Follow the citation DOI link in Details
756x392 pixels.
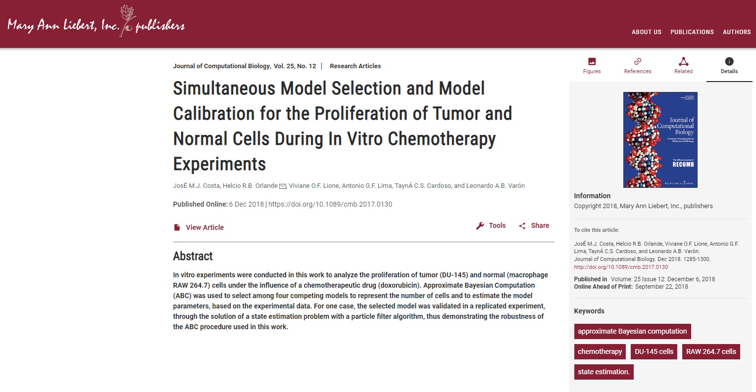[621, 267]
